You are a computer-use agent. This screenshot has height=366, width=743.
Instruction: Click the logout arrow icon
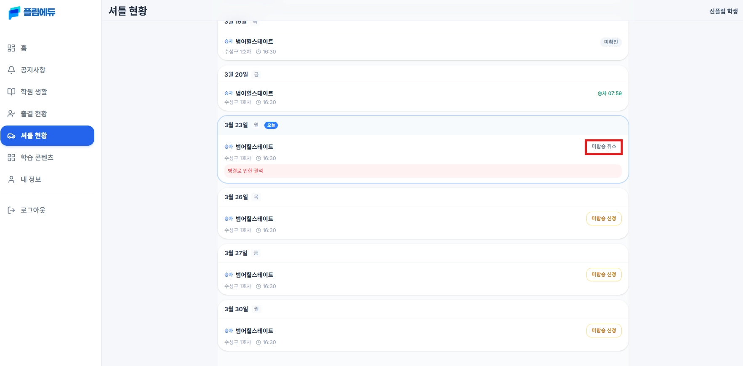(x=11, y=210)
